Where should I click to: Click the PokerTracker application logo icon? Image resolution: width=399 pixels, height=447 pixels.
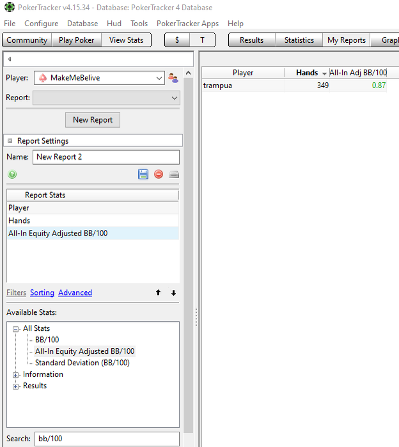[x=10, y=7]
